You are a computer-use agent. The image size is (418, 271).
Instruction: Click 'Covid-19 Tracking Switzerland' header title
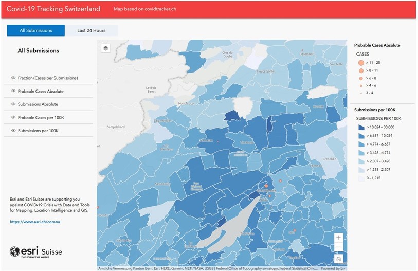[53, 9]
